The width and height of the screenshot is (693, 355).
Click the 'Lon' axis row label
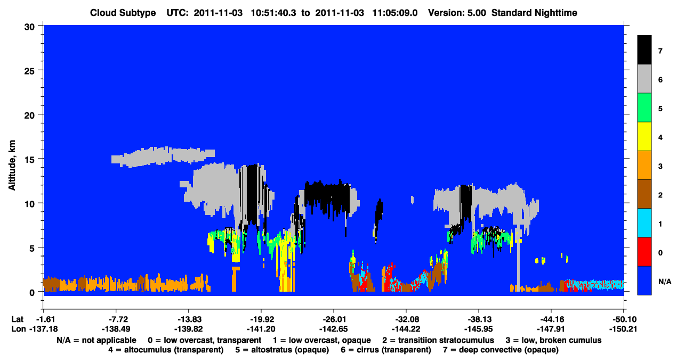click(x=18, y=329)
